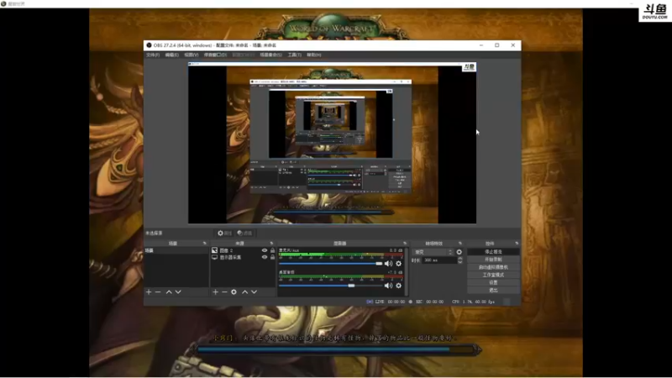Click the monitor icon of the 显示器采集 source

coord(215,257)
